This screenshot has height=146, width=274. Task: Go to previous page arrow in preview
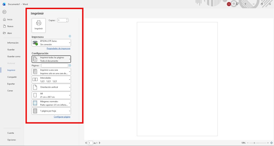pos(86,143)
